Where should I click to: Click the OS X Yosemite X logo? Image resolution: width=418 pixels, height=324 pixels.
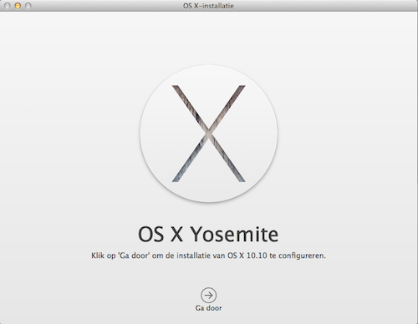pos(209,134)
